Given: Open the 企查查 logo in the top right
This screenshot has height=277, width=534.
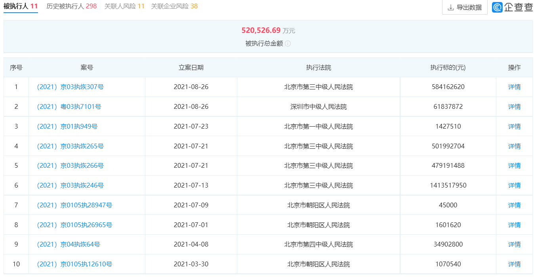Looking at the screenshot, I should click(x=513, y=8).
